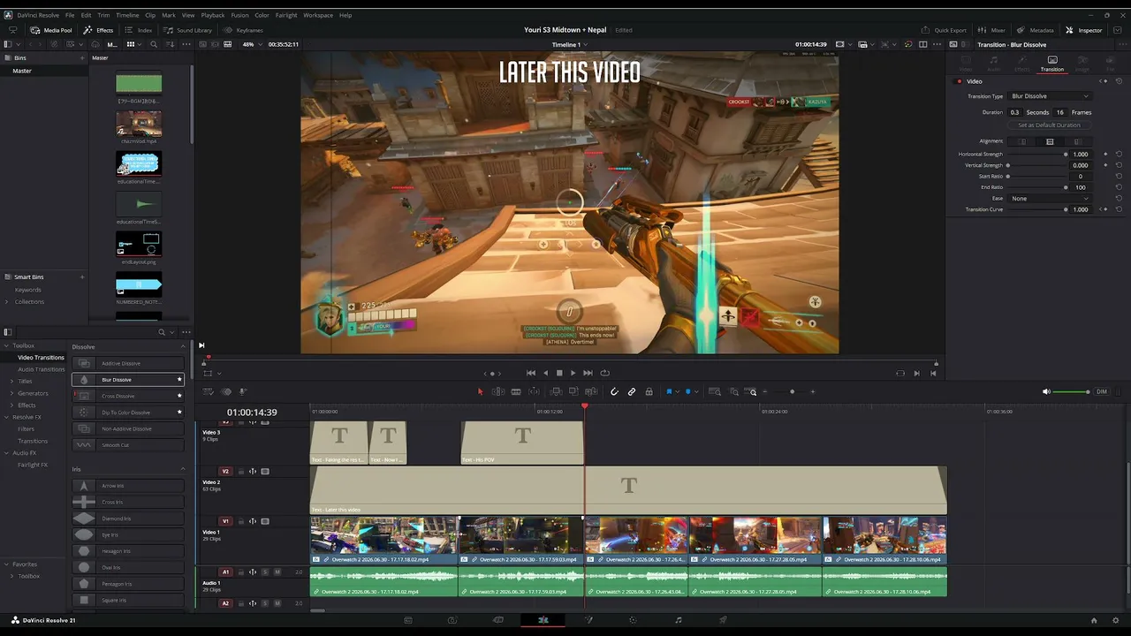This screenshot has height=636, width=1131.
Task: Open the Fusion page icon
Action: click(588, 620)
